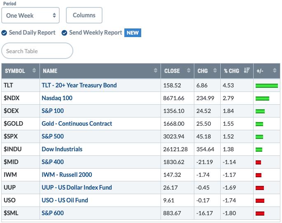Click close value 147.32 for IWM

tap(172, 175)
